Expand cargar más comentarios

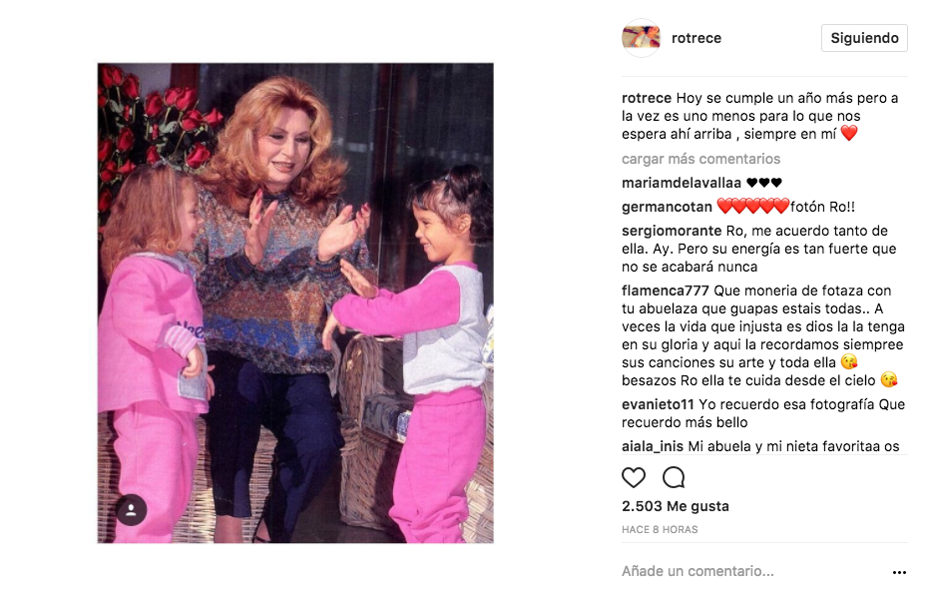(700, 159)
